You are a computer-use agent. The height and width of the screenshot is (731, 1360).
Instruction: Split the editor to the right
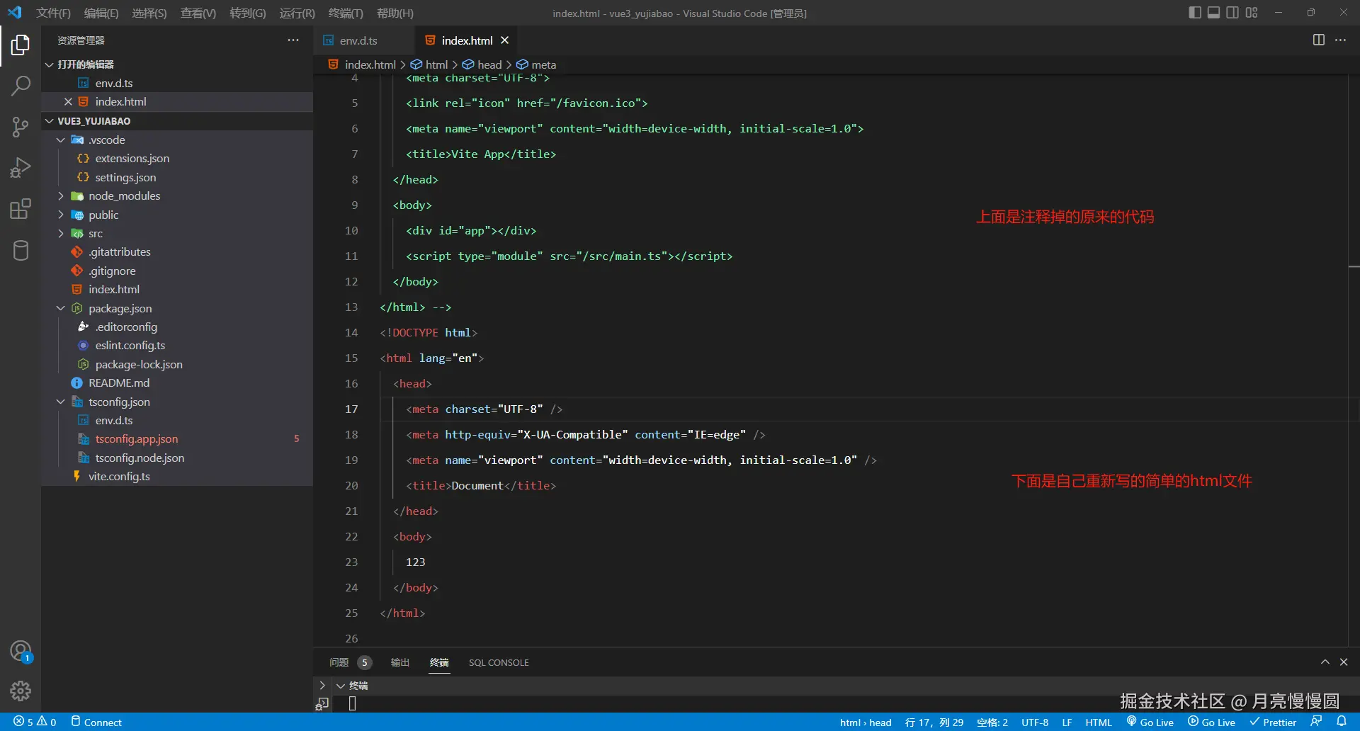[1318, 40]
